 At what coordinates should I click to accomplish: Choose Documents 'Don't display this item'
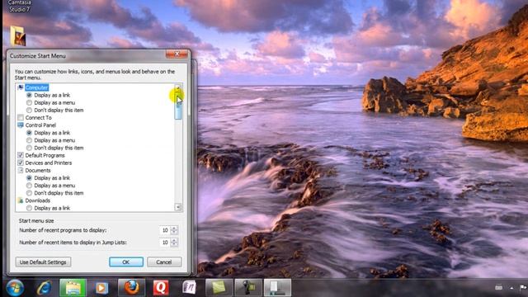(x=30, y=193)
